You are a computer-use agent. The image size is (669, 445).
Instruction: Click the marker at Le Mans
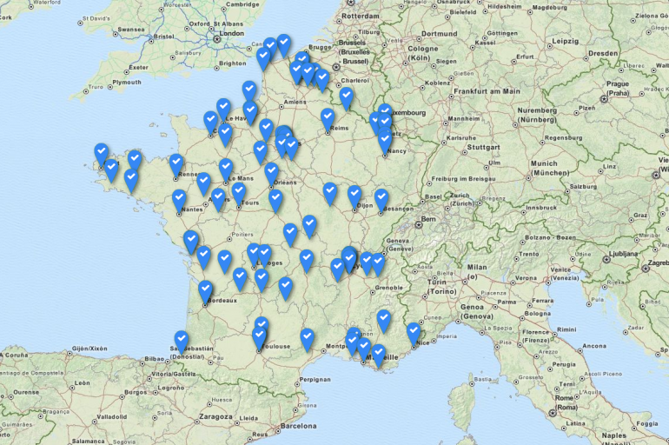coord(226,168)
